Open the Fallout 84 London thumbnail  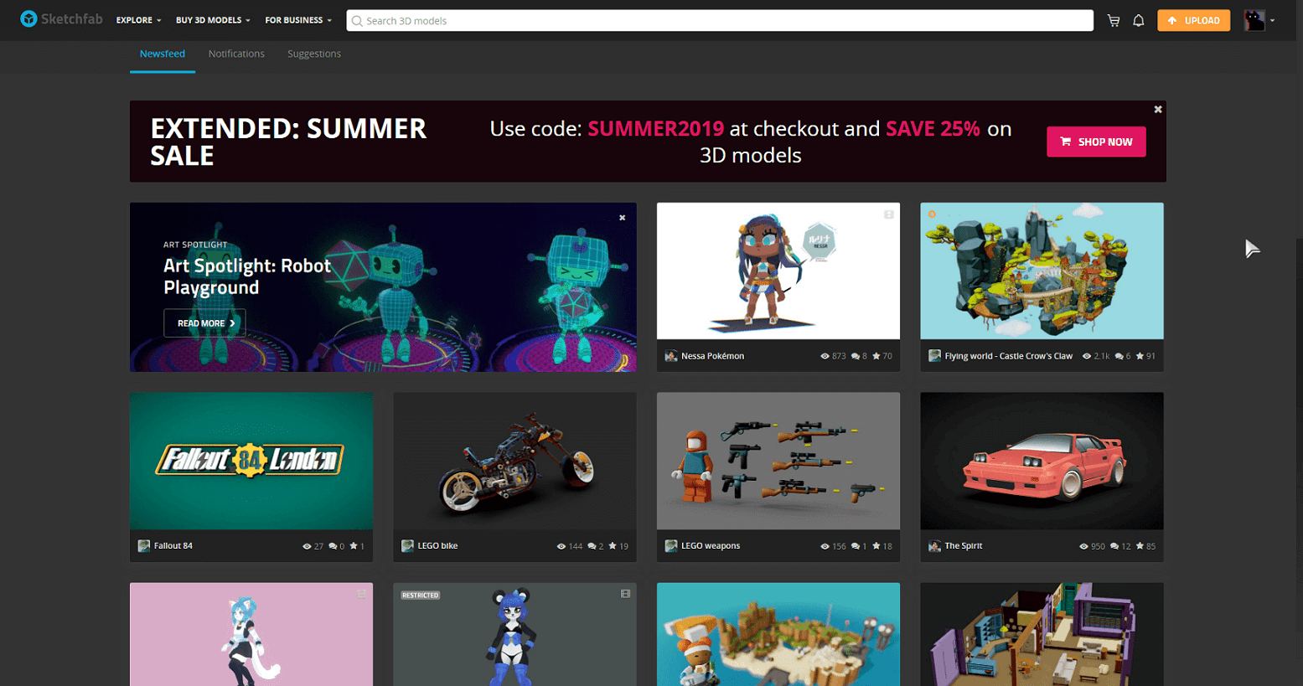click(x=251, y=461)
